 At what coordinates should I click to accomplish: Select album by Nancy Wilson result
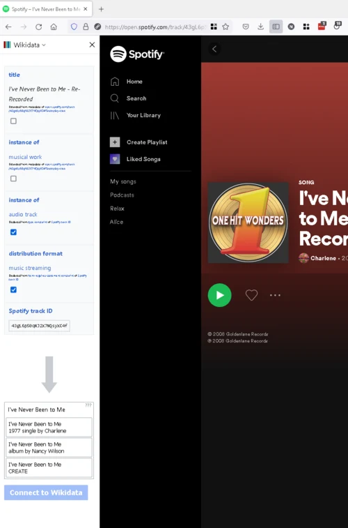[49, 448]
